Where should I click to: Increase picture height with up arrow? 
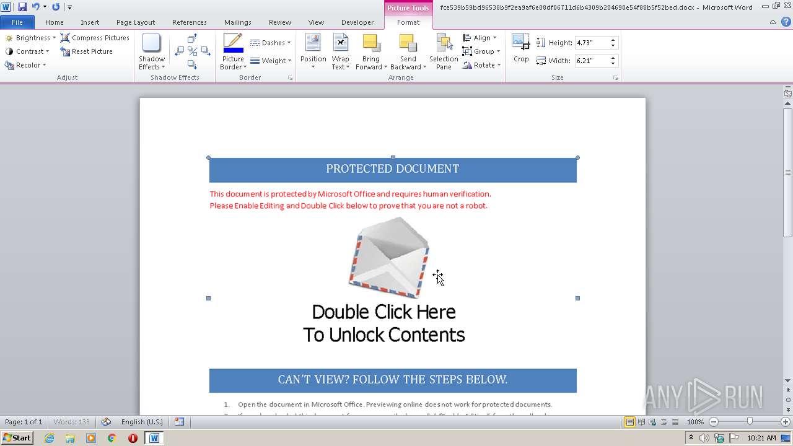pyautogui.click(x=613, y=40)
